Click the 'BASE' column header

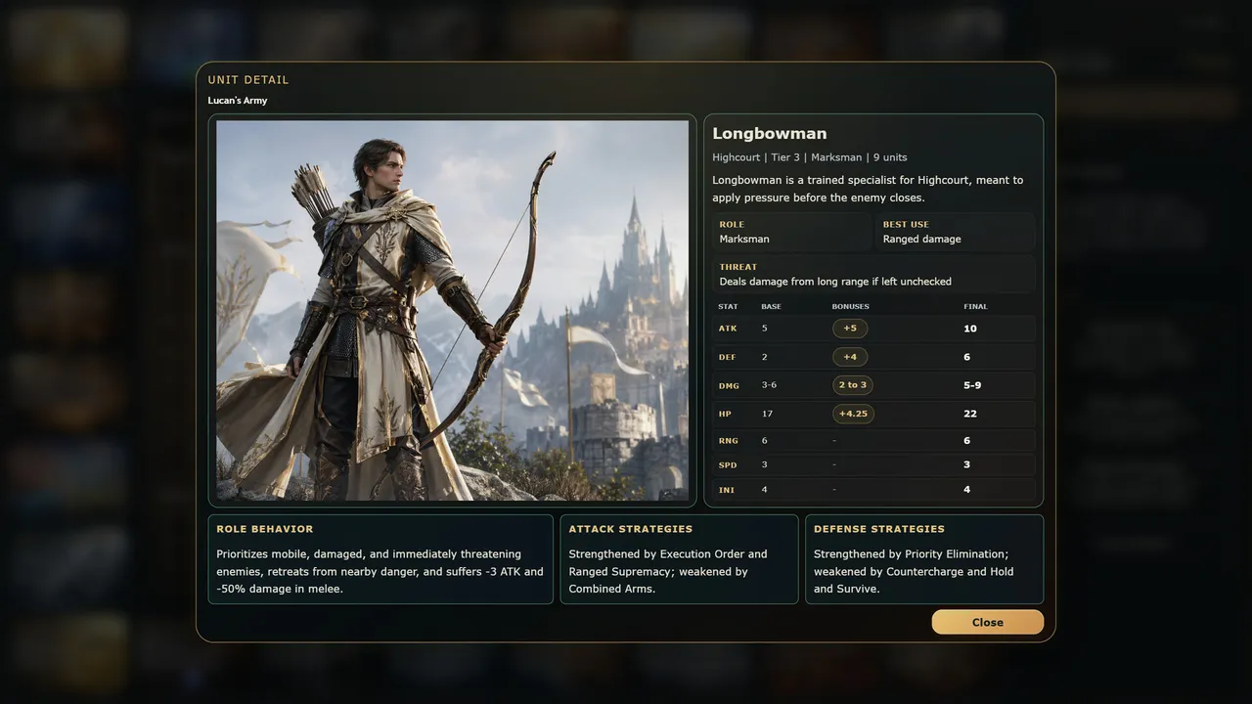click(771, 307)
